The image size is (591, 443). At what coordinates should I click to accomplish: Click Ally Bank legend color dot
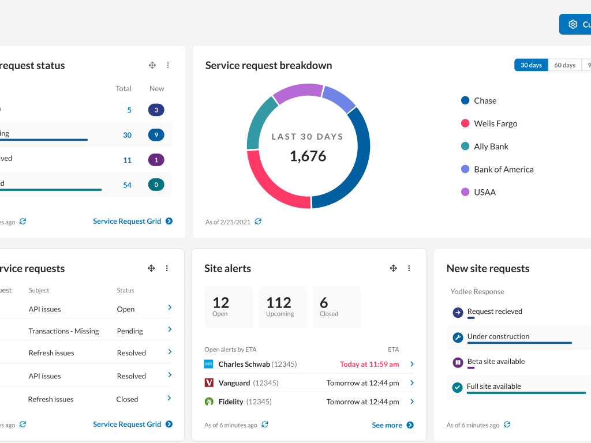click(465, 146)
